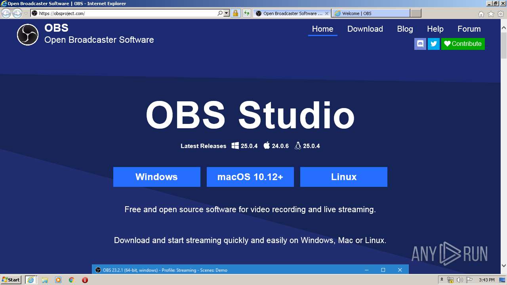Click the Linux download button
The image size is (507, 285).
click(x=343, y=177)
